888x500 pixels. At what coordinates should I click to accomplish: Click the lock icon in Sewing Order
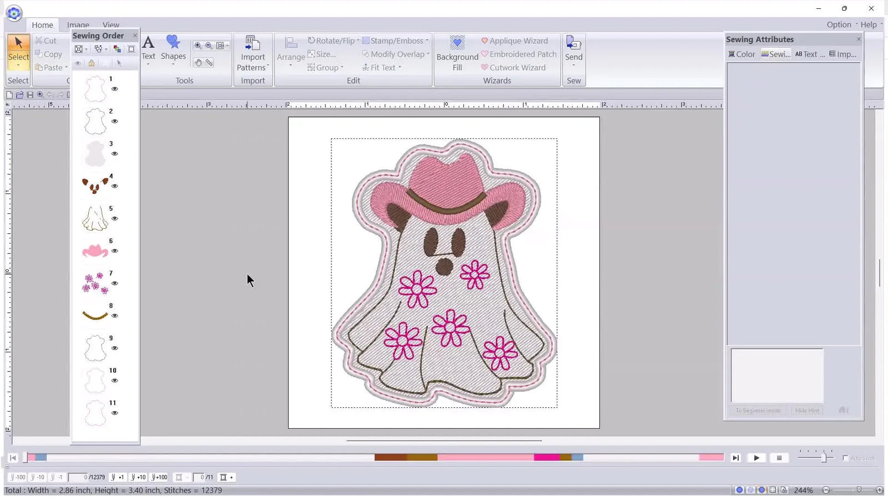point(92,63)
